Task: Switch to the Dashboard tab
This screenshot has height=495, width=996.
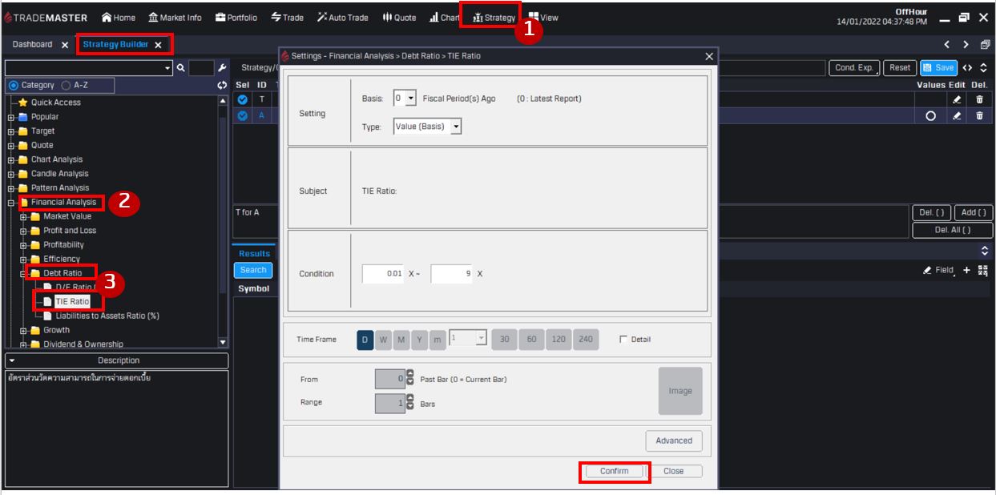Action: click(32, 45)
